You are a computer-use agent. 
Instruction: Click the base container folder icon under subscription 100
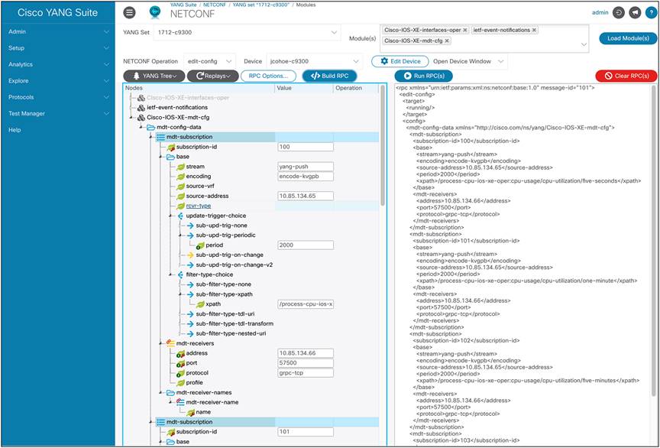pos(170,157)
